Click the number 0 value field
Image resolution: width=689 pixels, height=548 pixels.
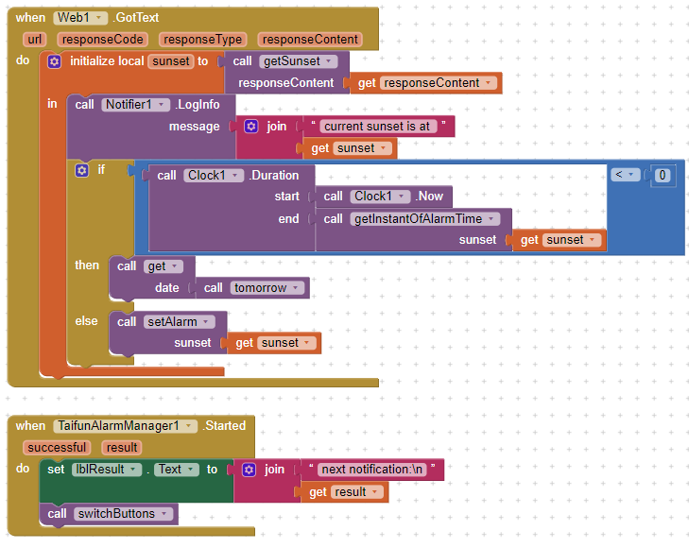[663, 175]
